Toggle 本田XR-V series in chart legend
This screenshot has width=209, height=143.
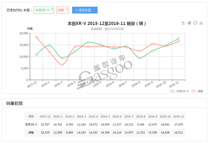click(x=179, y=91)
